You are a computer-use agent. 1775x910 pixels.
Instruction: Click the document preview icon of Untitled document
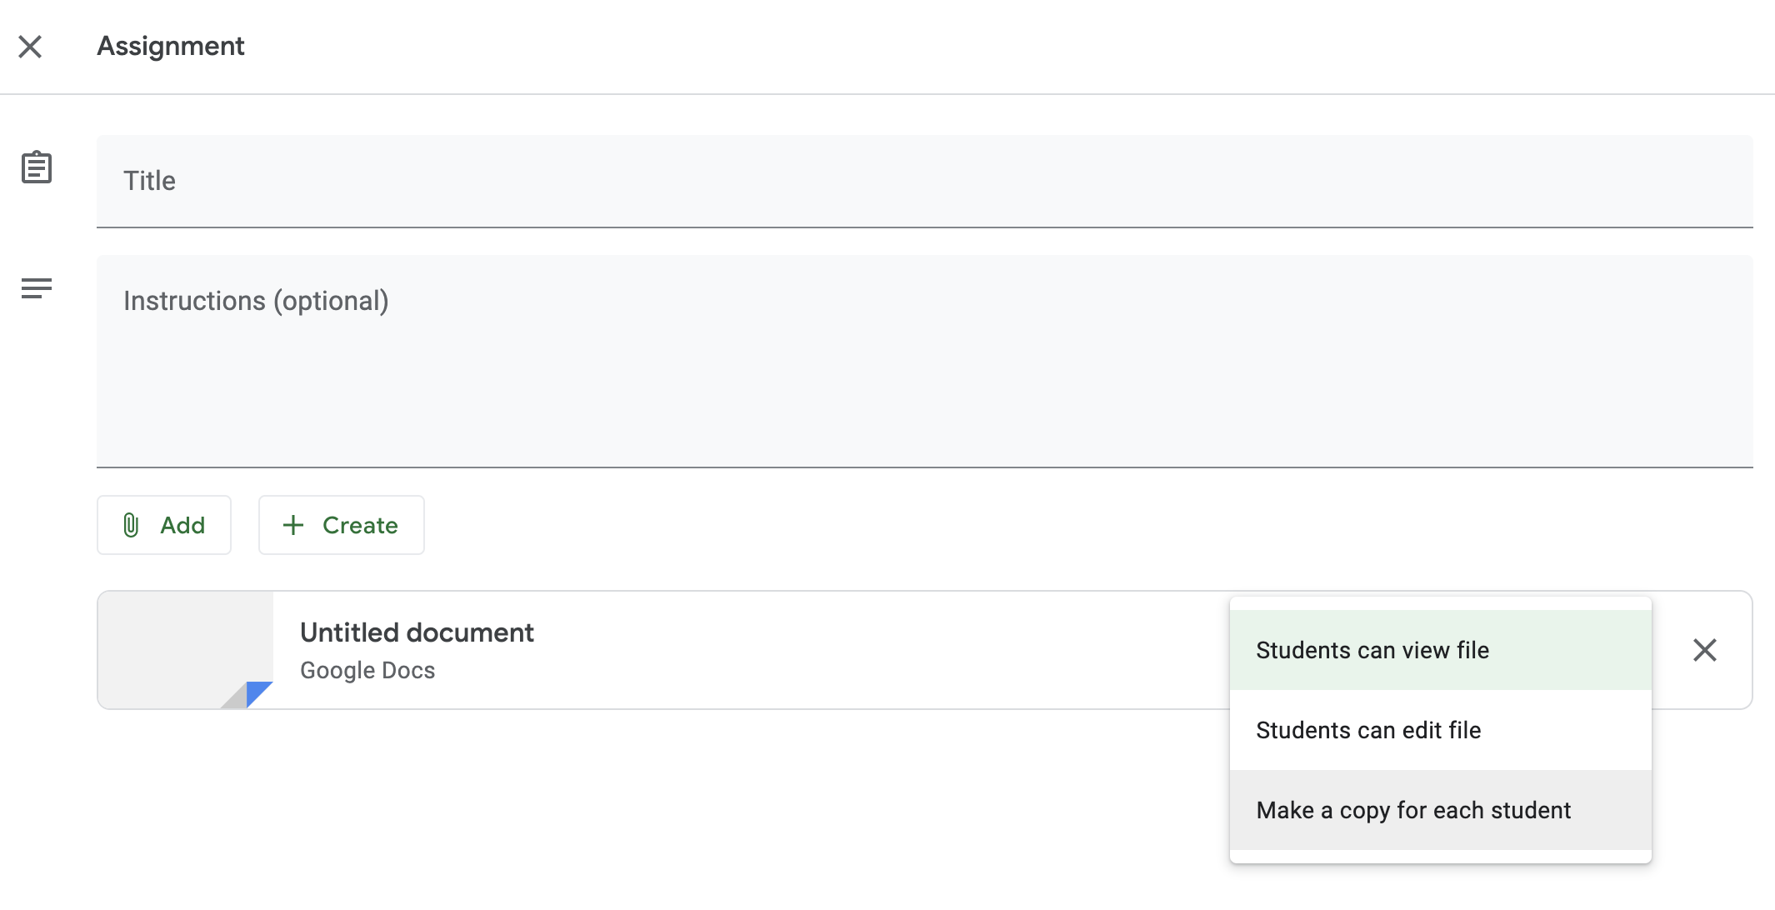185,650
